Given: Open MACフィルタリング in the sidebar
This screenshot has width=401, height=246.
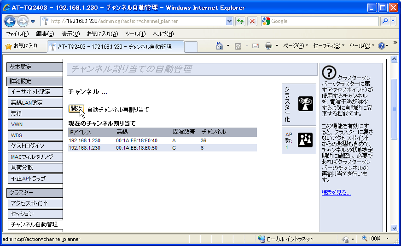Looking at the screenshot, I should tap(35, 157).
